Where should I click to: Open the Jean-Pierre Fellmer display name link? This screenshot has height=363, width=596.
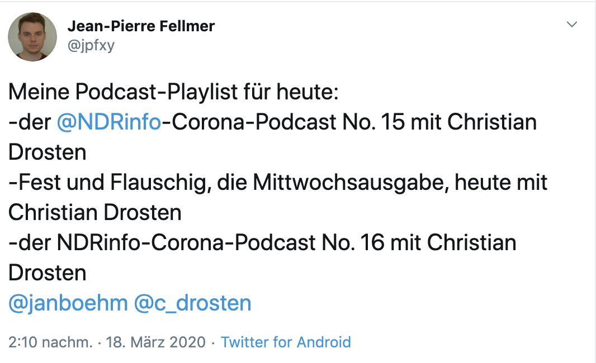tap(141, 26)
